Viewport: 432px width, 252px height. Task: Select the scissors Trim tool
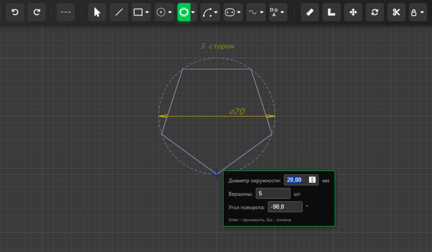click(x=396, y=12)
